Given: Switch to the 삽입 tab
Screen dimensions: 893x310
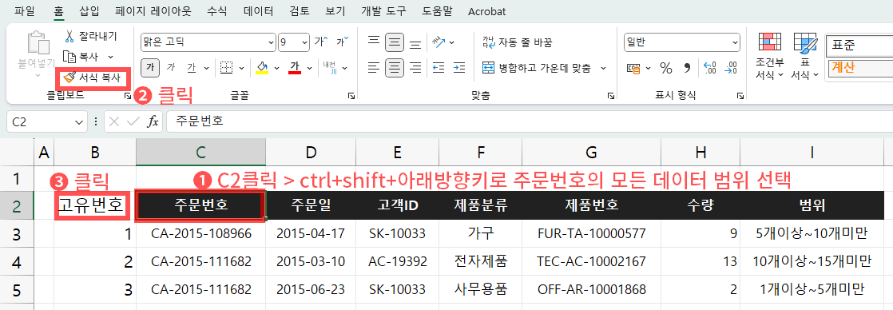Looking at the screenshot, I should click(89, 11).
